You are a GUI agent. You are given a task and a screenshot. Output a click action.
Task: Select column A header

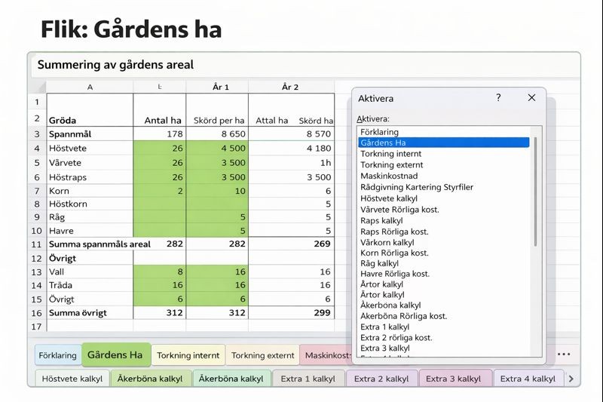click(x=90, y=87)
